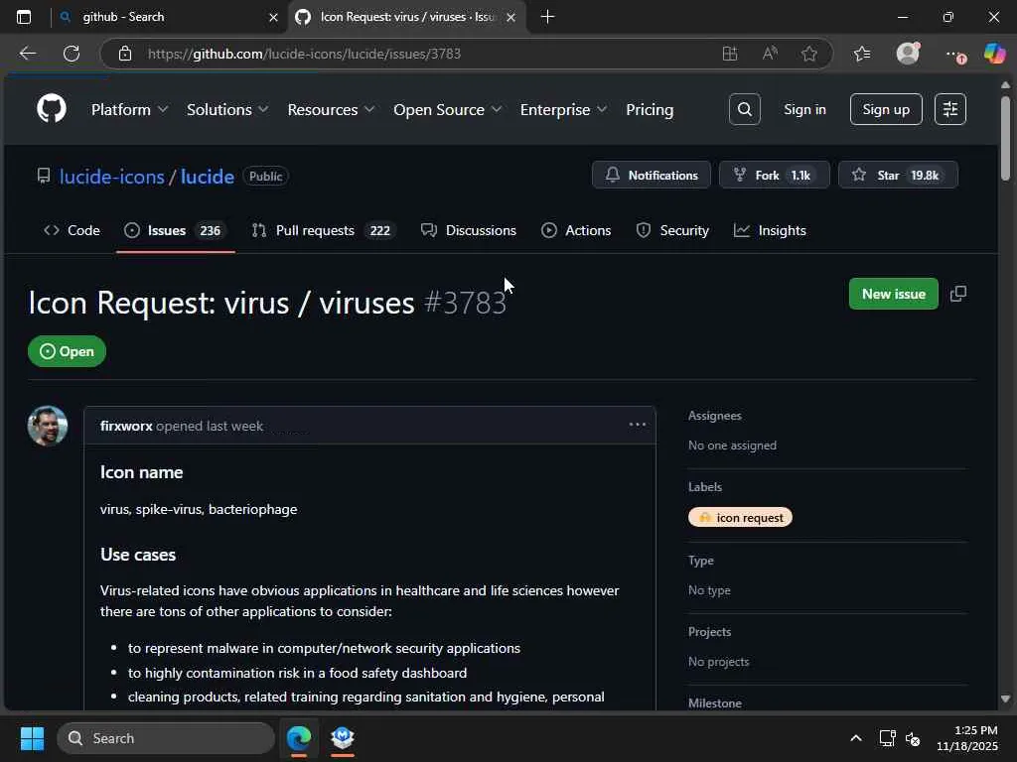Activate the read aloud icon
This screenshot has height=762, width=1017.
770,54
